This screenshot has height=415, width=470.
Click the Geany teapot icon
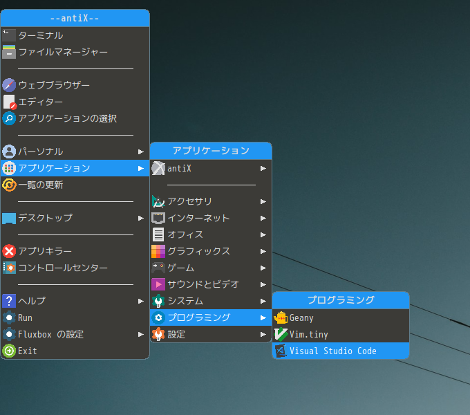(x=281, y=317)
